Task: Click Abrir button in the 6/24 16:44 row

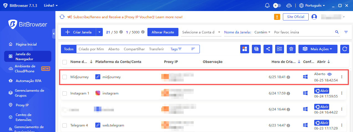Action: pos(322,107)
